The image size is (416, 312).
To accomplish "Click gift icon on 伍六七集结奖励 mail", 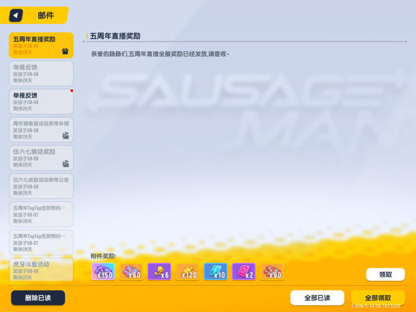I will pyautogui.click(x=65, y=163).
